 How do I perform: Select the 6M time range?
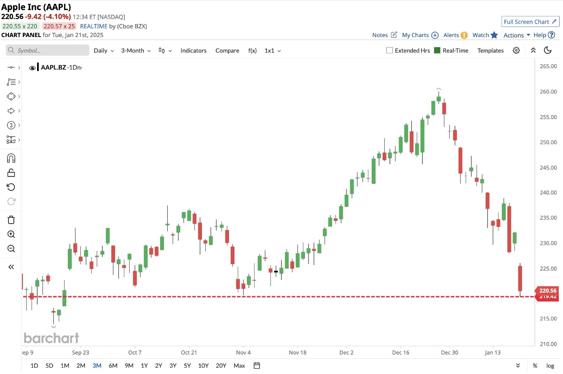[x=113, y=366]
